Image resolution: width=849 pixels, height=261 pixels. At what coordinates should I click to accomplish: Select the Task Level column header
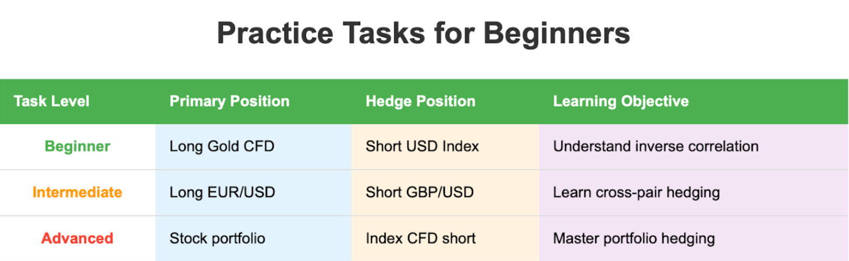click(x=52, y=101)
